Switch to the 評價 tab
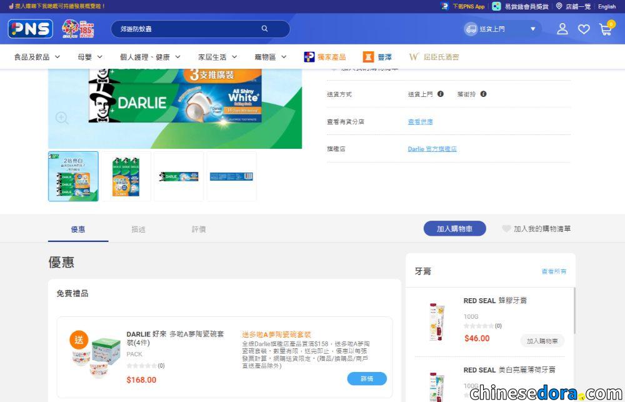This screenshot has width=625, height=402. coord(198,229)
